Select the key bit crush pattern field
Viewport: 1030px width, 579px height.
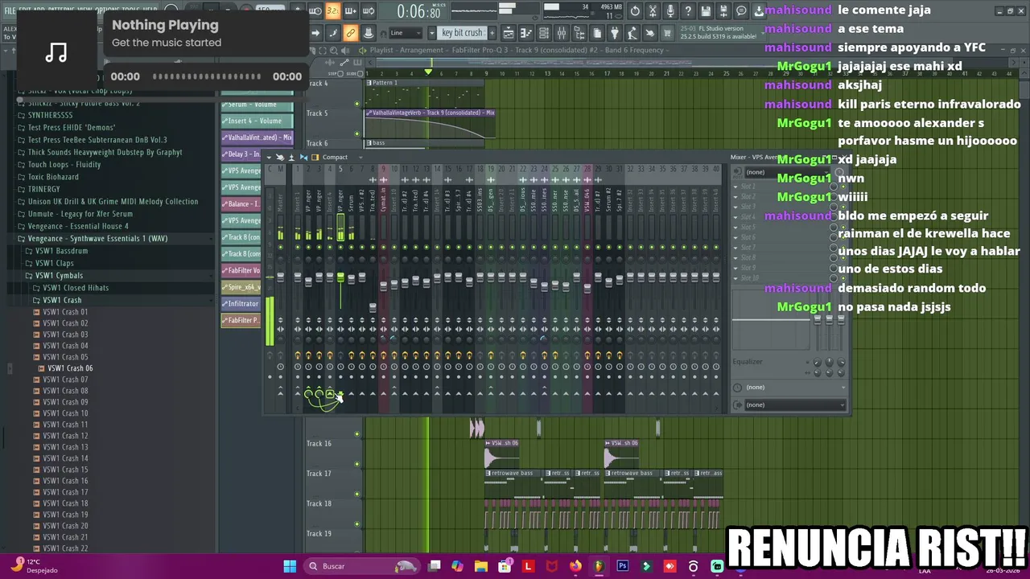coord(463,33)
